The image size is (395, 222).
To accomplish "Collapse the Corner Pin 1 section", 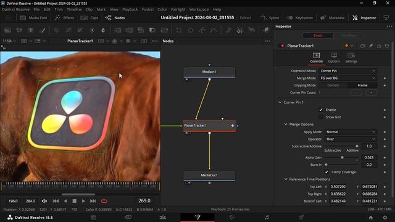I will [x=280, y=102].
